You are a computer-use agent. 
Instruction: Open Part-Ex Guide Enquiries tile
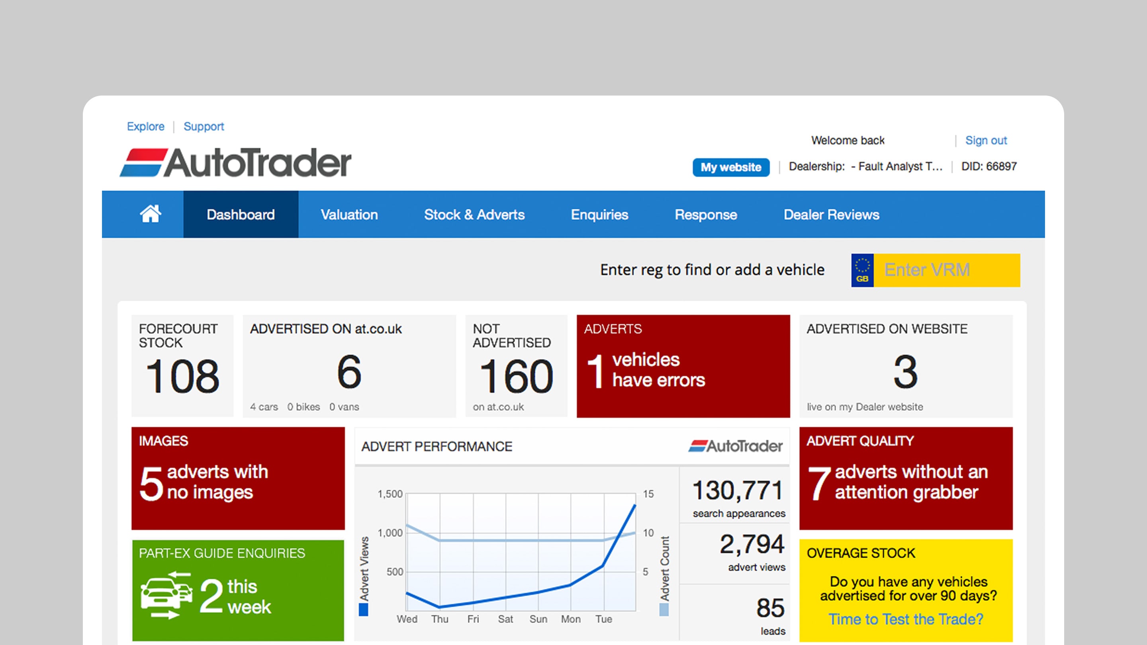[x=238, y=590]
